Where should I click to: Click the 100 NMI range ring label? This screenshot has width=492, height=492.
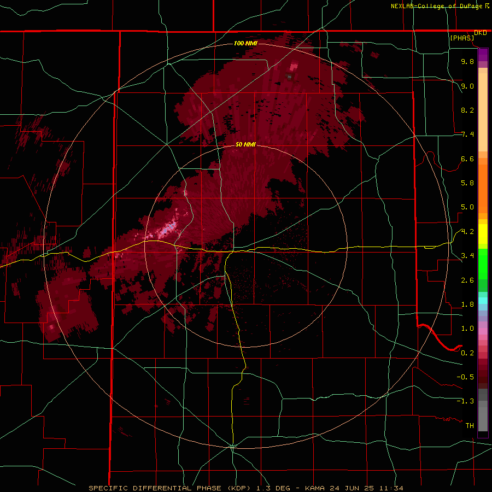[x=245, y=43]
